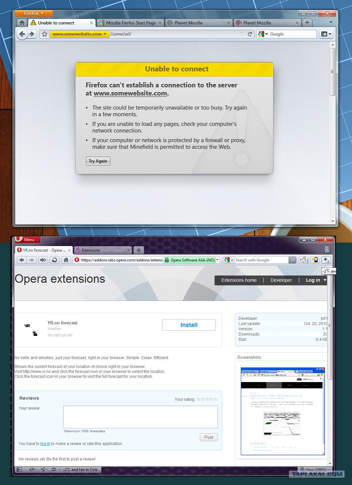This screenshot has width=352, height=485.
Task: Go back in Opera
Action: (x=22, y=260)
